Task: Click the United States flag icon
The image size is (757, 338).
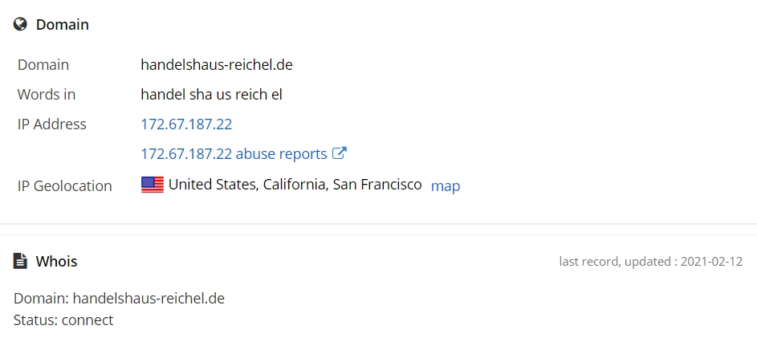Action: tap(152, 185)
